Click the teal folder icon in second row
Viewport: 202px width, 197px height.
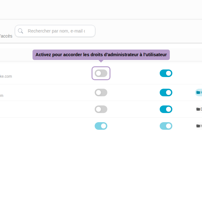tap(198, 93)
